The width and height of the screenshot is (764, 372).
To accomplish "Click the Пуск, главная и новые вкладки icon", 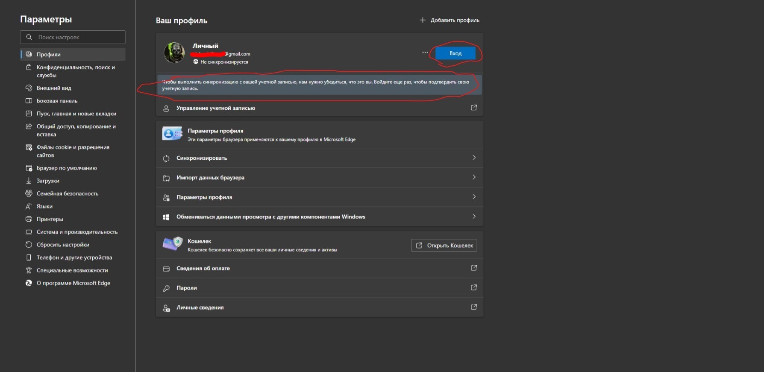I will (29, 114).
